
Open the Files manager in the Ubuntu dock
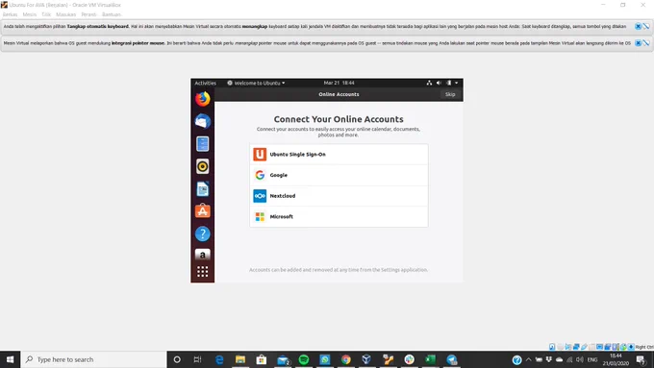click(x=203, y=144)
